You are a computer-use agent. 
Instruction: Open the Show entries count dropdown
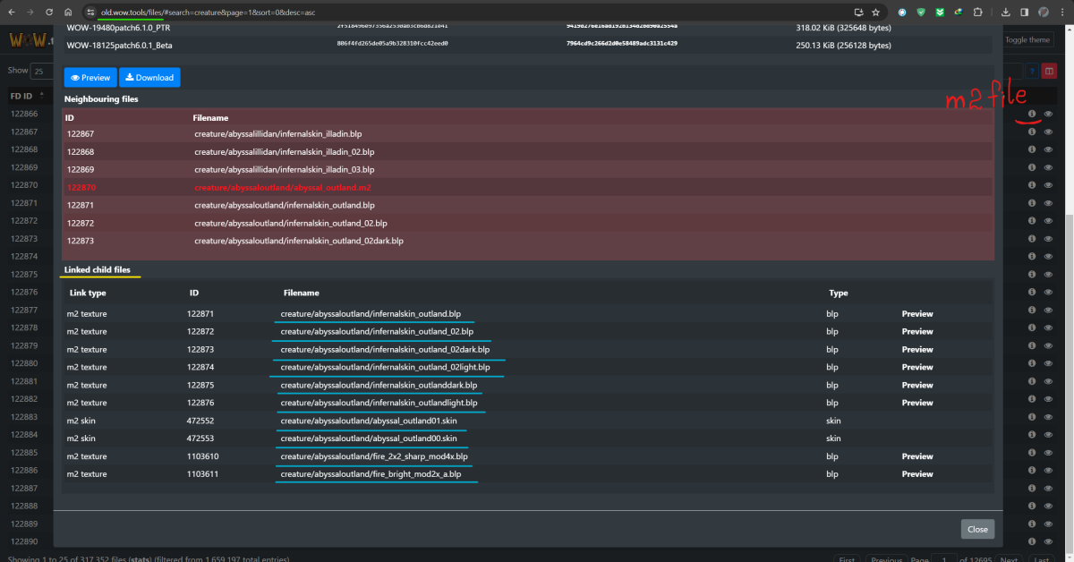tap(42, 71)
